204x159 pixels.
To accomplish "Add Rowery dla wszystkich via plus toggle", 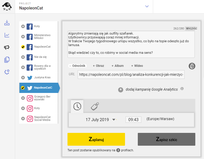I will click(x=23, y=67).
